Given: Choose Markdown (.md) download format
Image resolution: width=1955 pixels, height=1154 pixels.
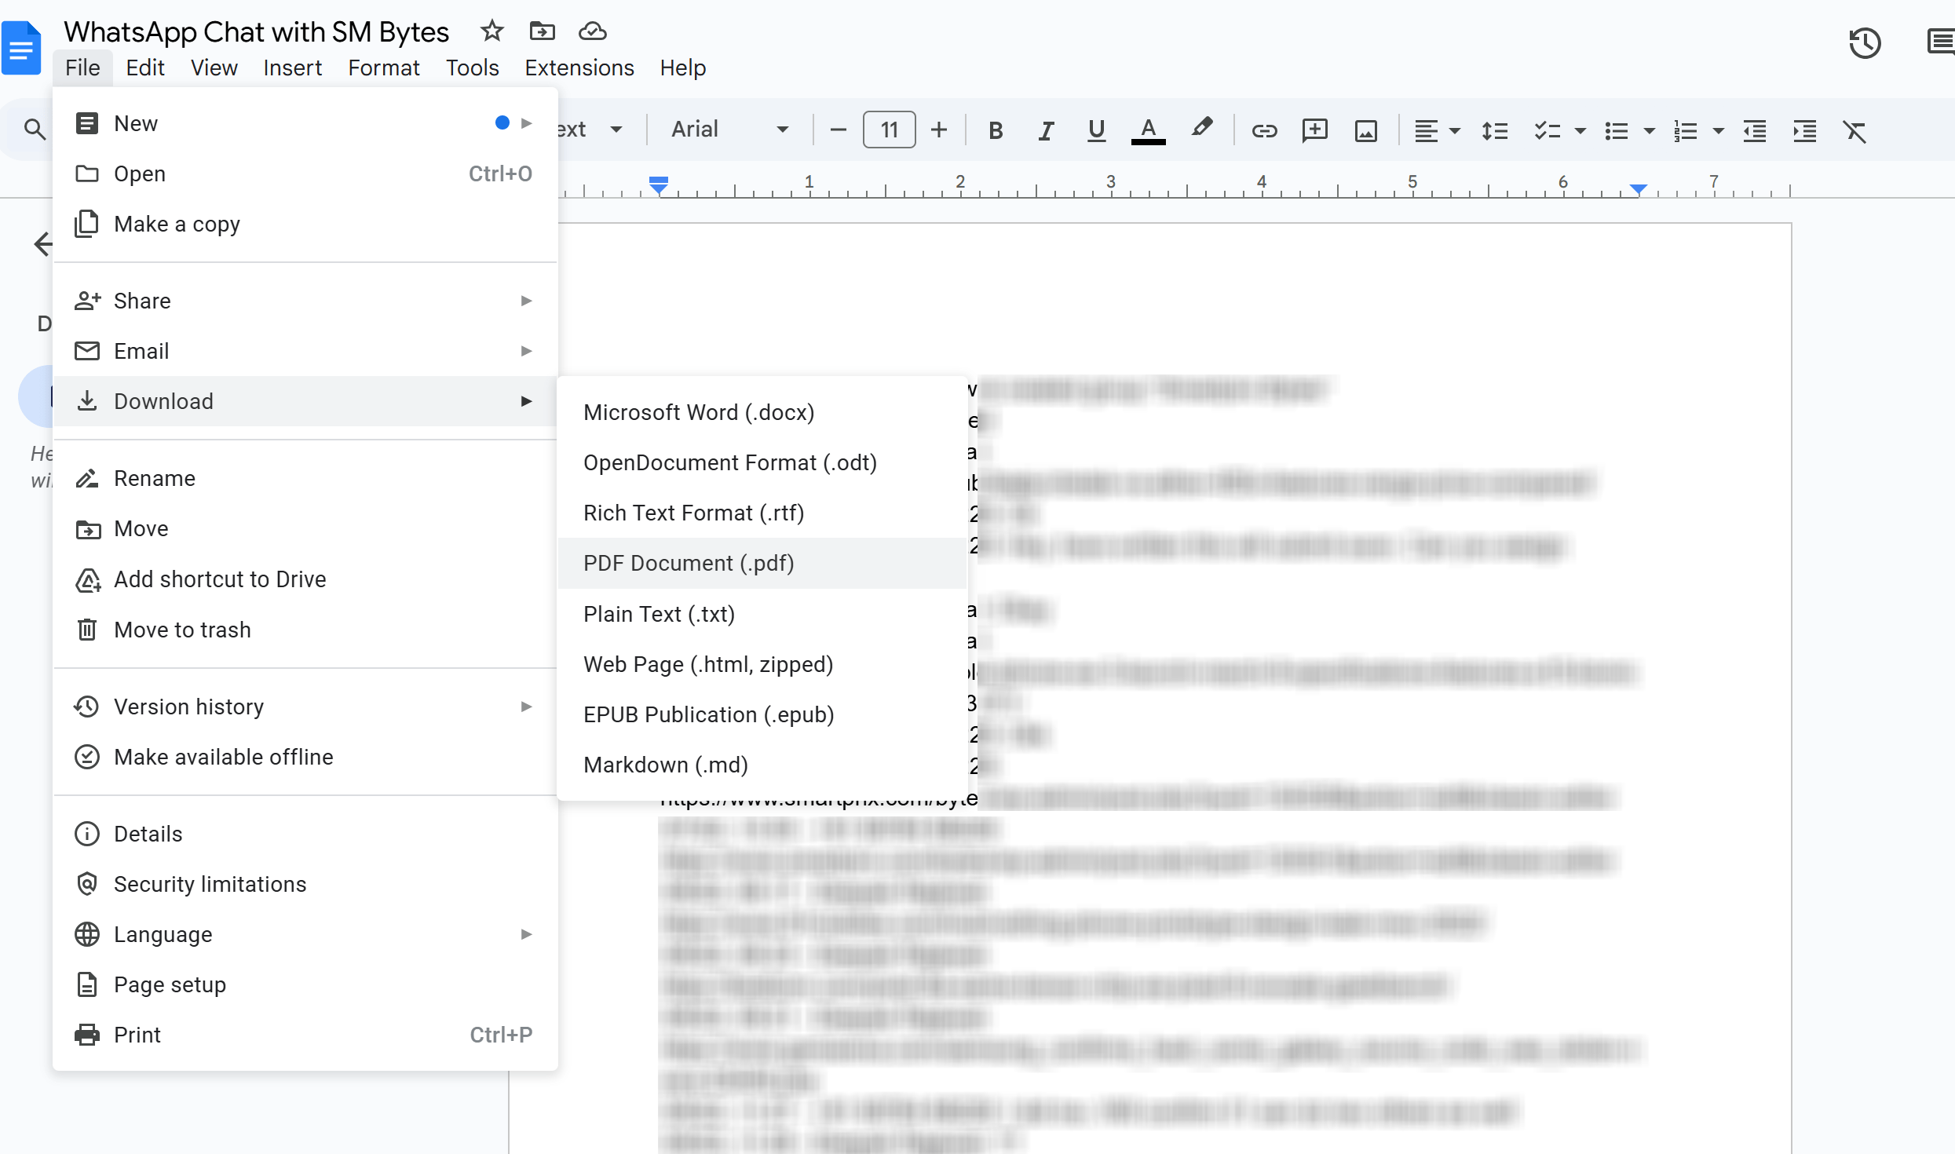Looking at the screenshot, I should pos(665,765).
